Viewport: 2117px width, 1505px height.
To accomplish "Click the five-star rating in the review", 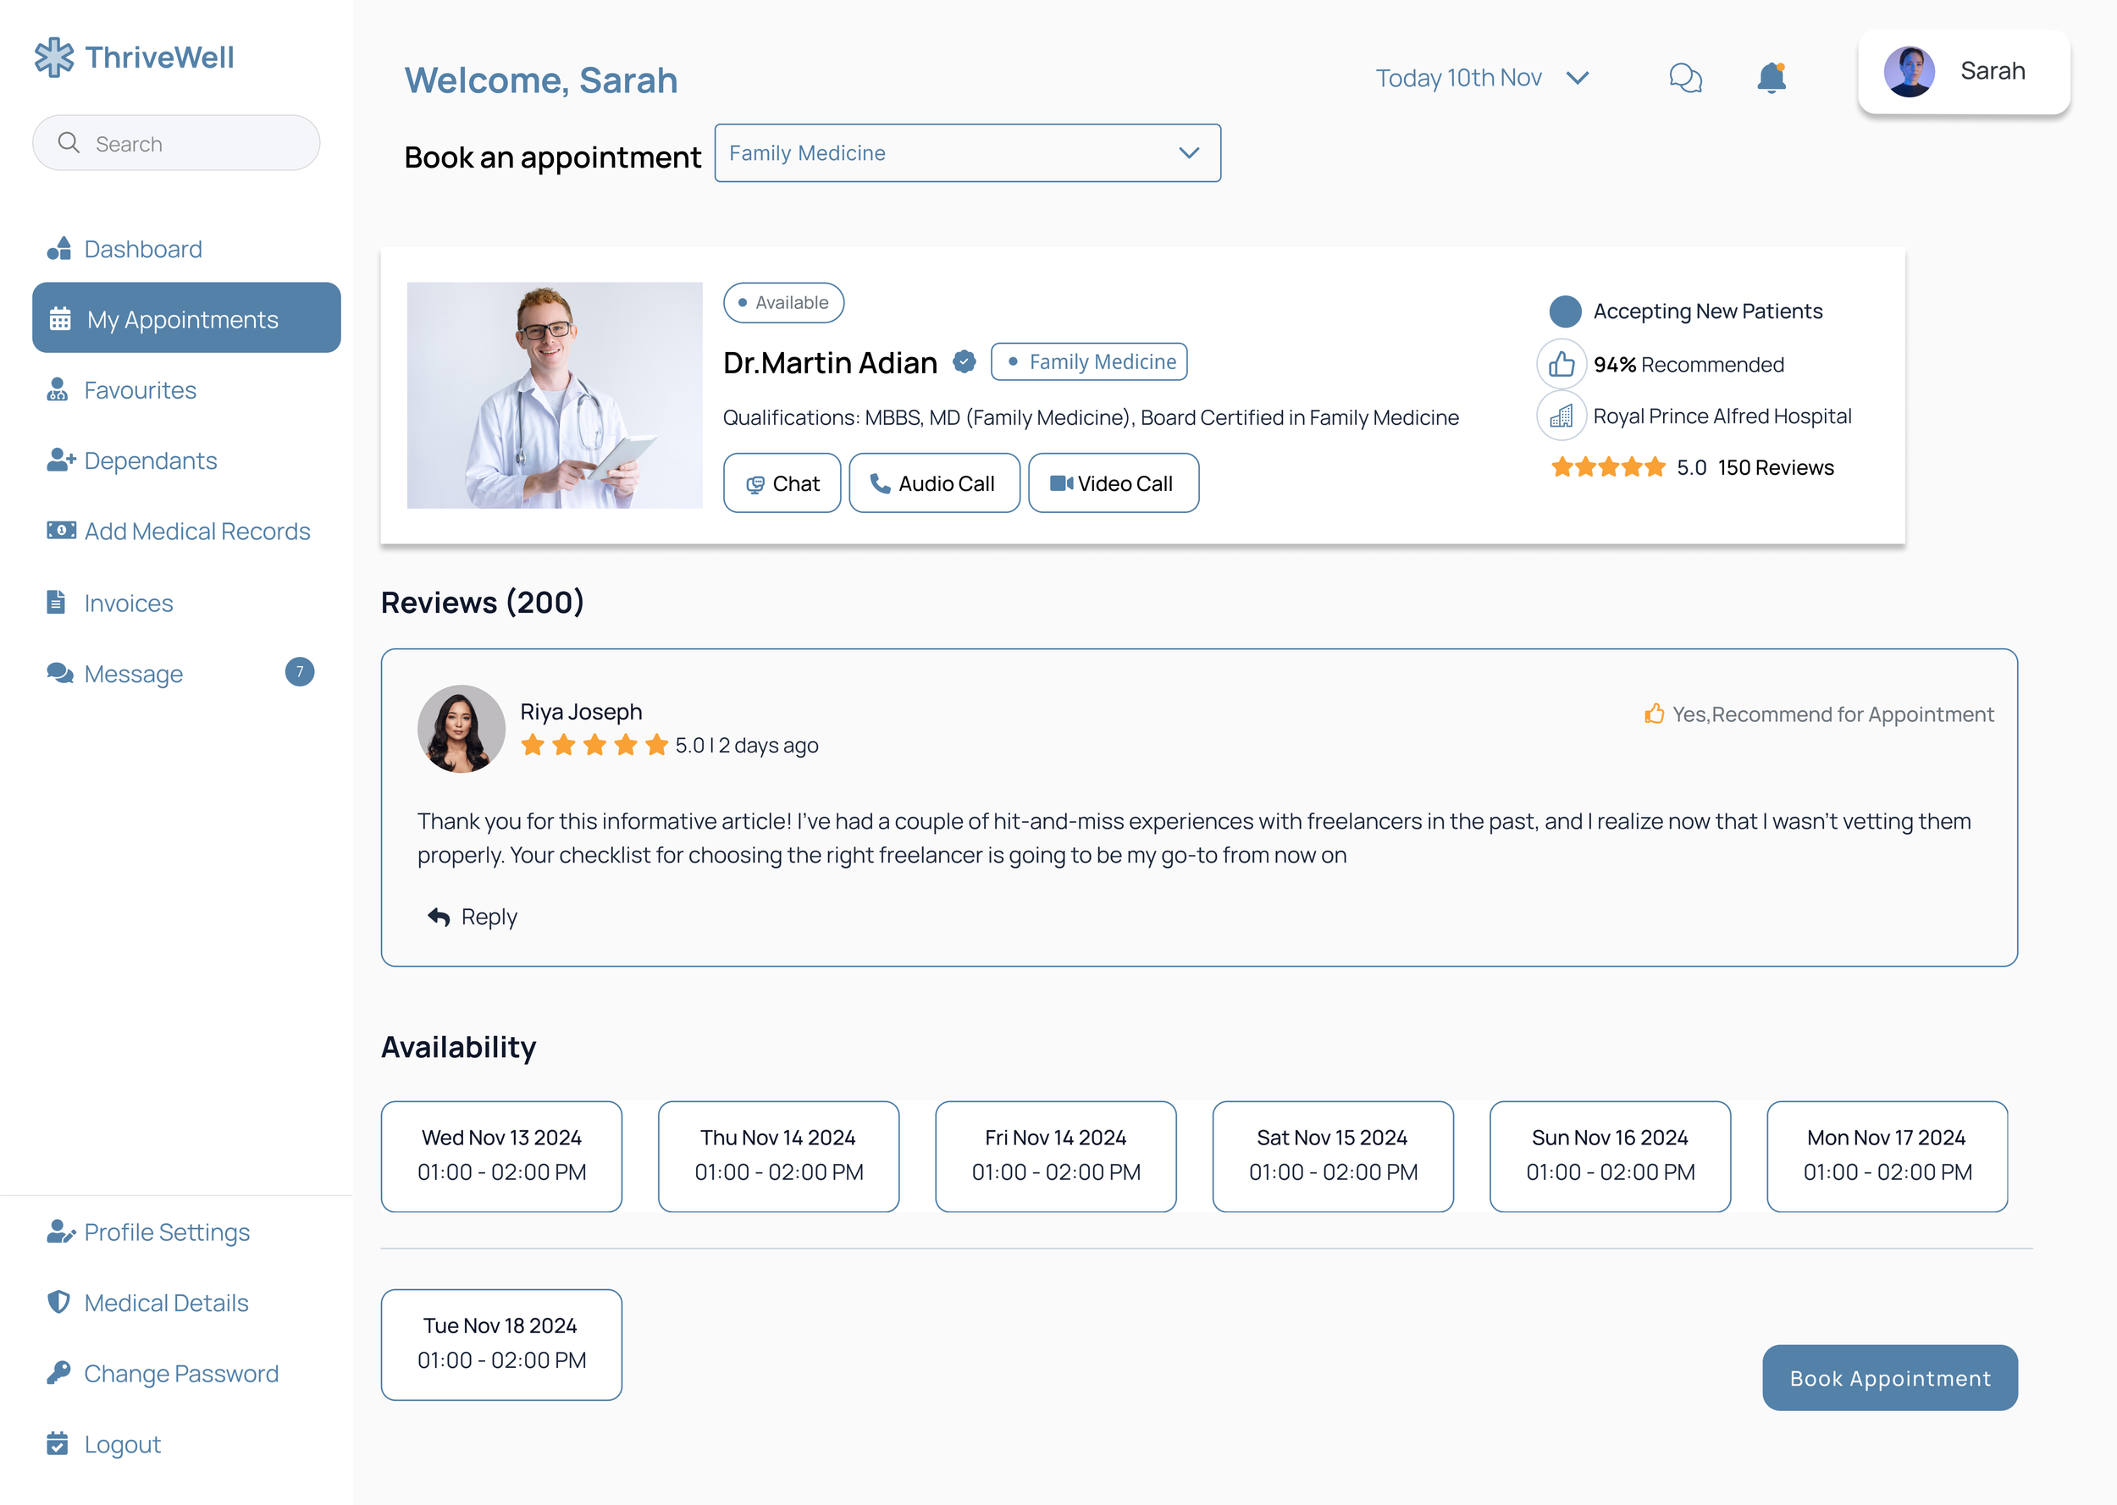I will click(x=594, y=745).
